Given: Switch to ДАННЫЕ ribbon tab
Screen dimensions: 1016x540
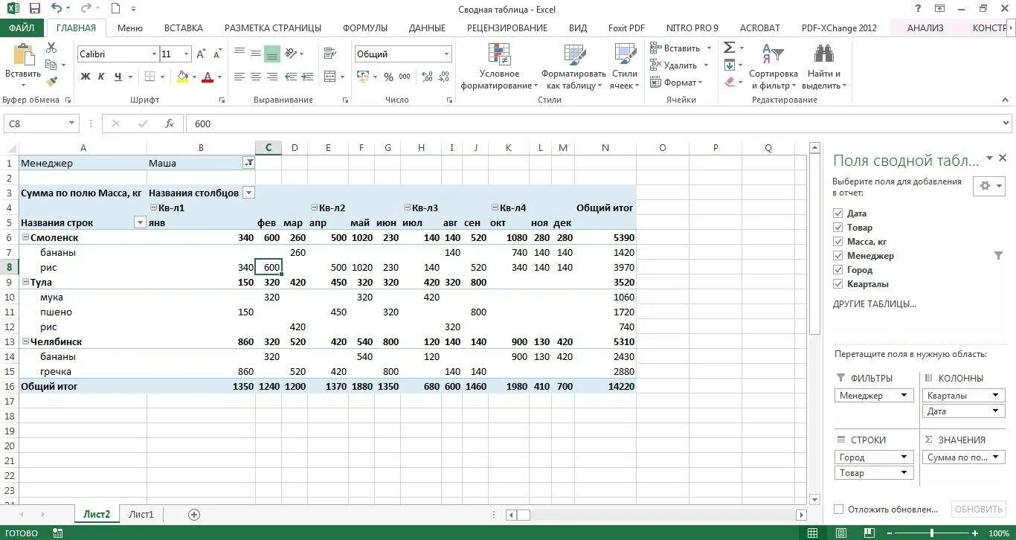Looking at the screenshot, I should [x=427, y=28].
